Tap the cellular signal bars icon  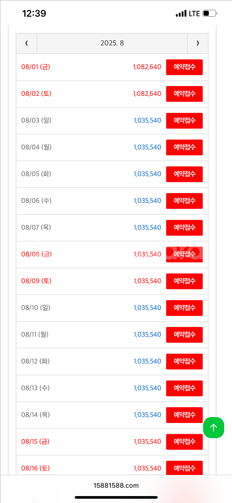181,13
